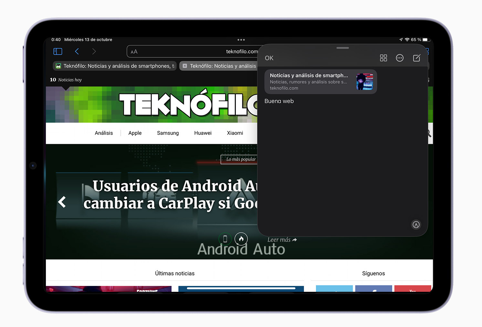Create a new Quick Note
This screenshot has width=482, height=327.
point(417,58)
